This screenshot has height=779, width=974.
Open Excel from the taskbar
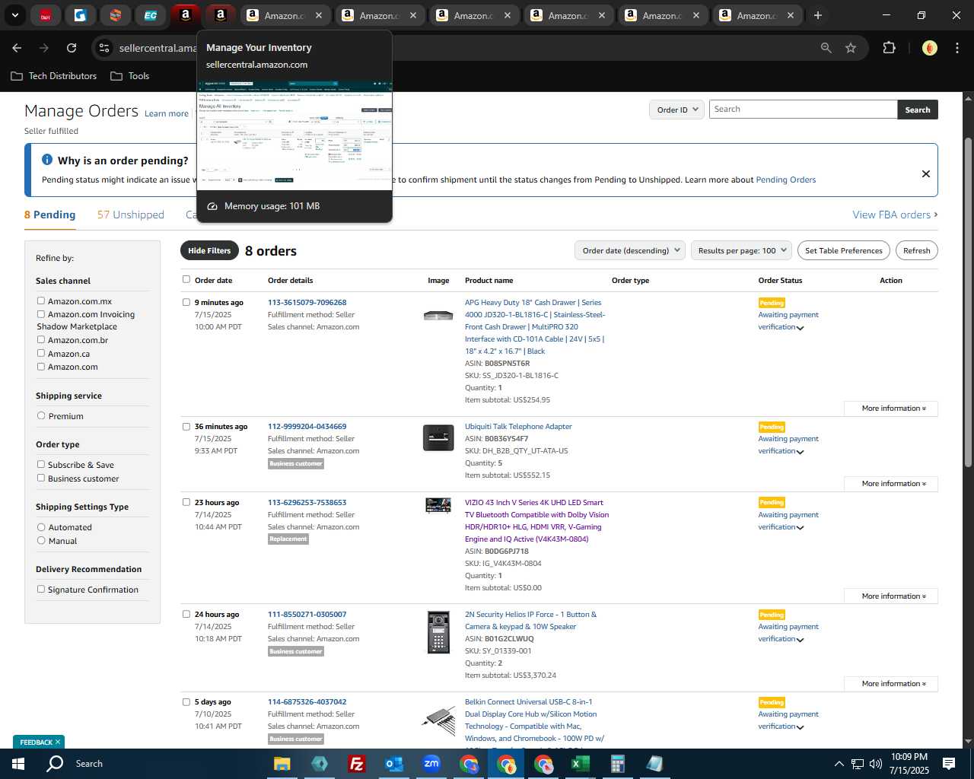(x=580, y=764)
